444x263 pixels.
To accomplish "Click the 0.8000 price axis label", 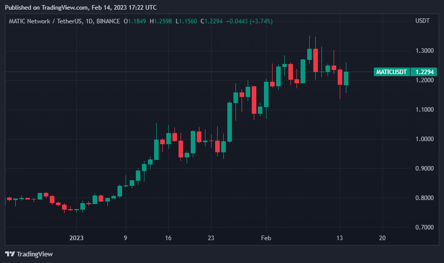I will click(425, 198).
